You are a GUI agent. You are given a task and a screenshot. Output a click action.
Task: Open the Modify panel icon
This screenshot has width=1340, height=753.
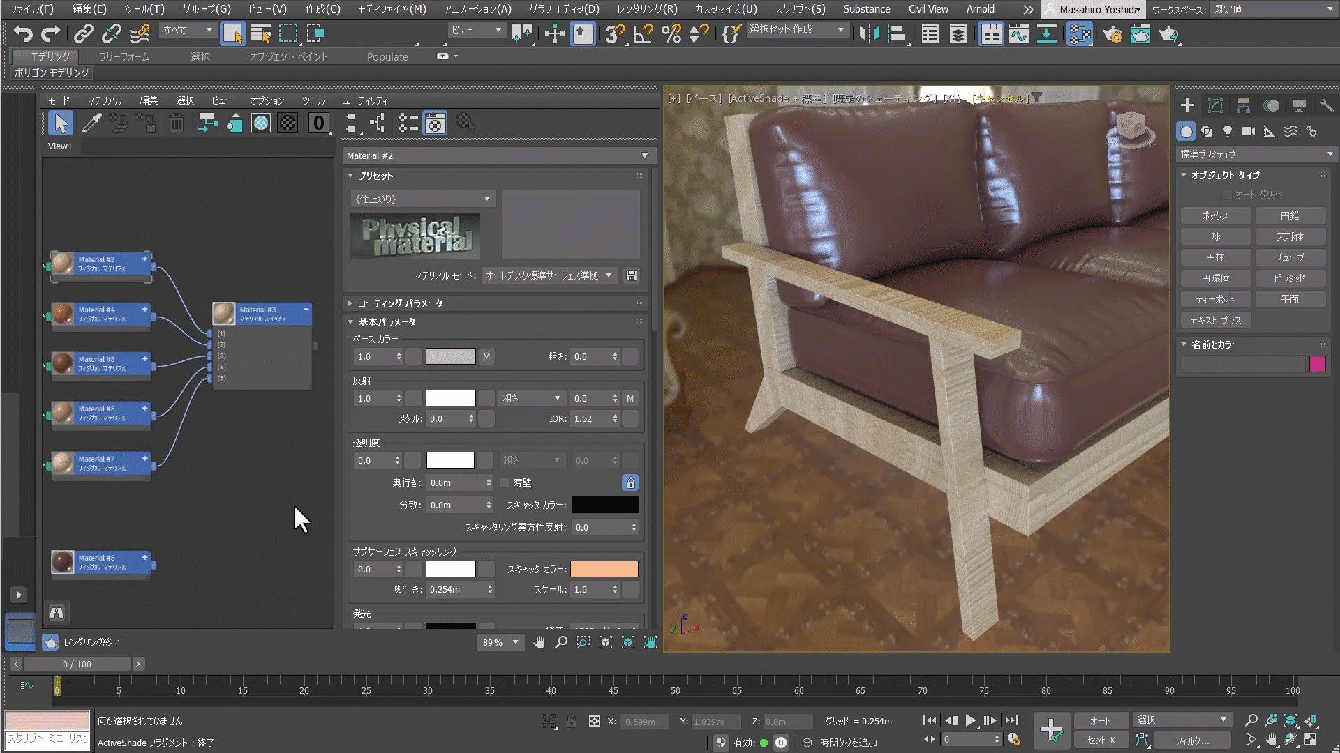[x=1215, y=105]
